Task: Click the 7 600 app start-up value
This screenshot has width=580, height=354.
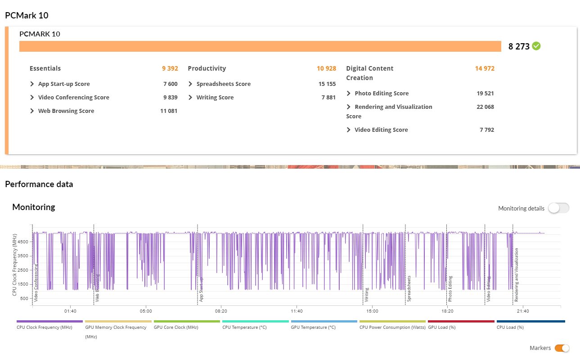Action: pos(171,84)
